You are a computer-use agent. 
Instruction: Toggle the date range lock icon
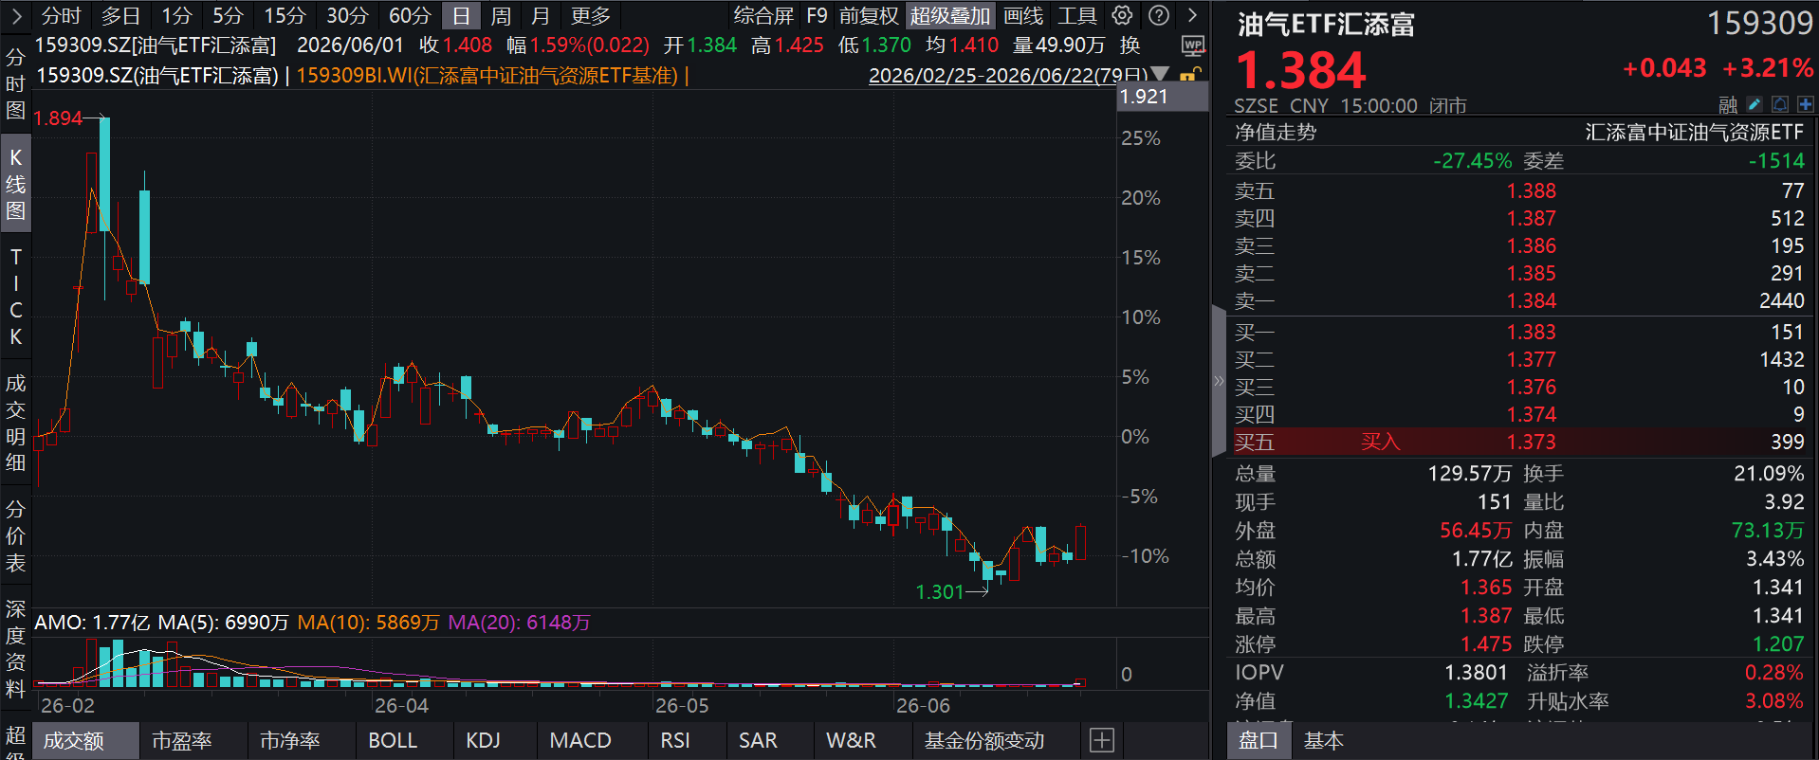[x=1190, y=75]
